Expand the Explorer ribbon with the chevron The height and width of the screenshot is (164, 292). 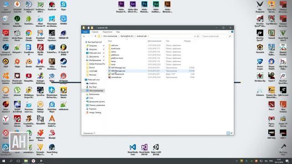[229, 32]
